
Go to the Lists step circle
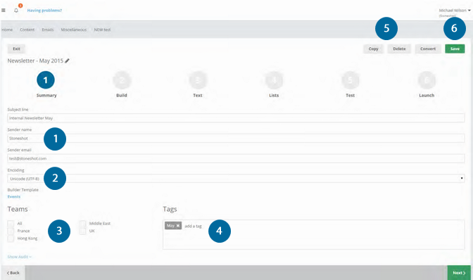(x=274, y=80)
